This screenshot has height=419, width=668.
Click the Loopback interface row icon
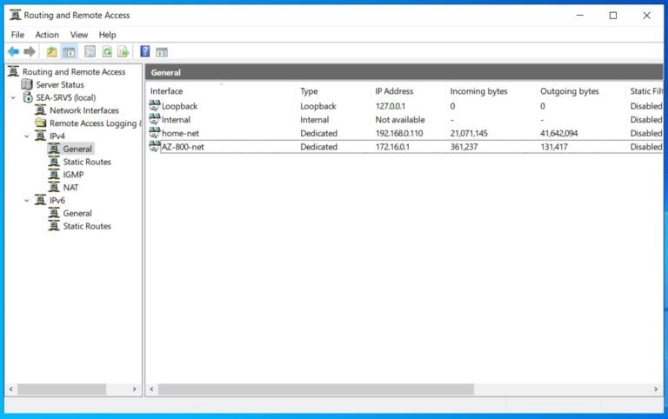pyautogui.click(x=155, y=105)
